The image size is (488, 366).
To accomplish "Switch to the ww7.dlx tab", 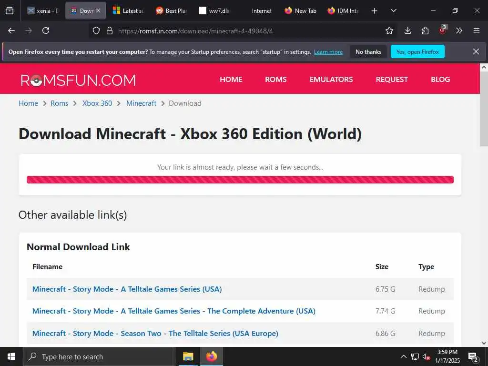I will click(214, 11).
